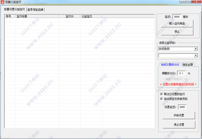This screenshot has height=139, width=202.
Task: Click the 设置延迟 input field
Action: [x=182, y=107]
